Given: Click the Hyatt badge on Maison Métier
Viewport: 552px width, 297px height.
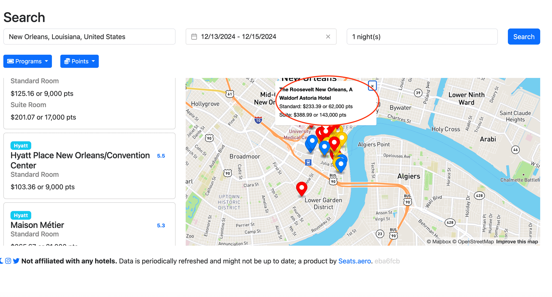Looking at the screenshot, I should (x=21, y=215).
